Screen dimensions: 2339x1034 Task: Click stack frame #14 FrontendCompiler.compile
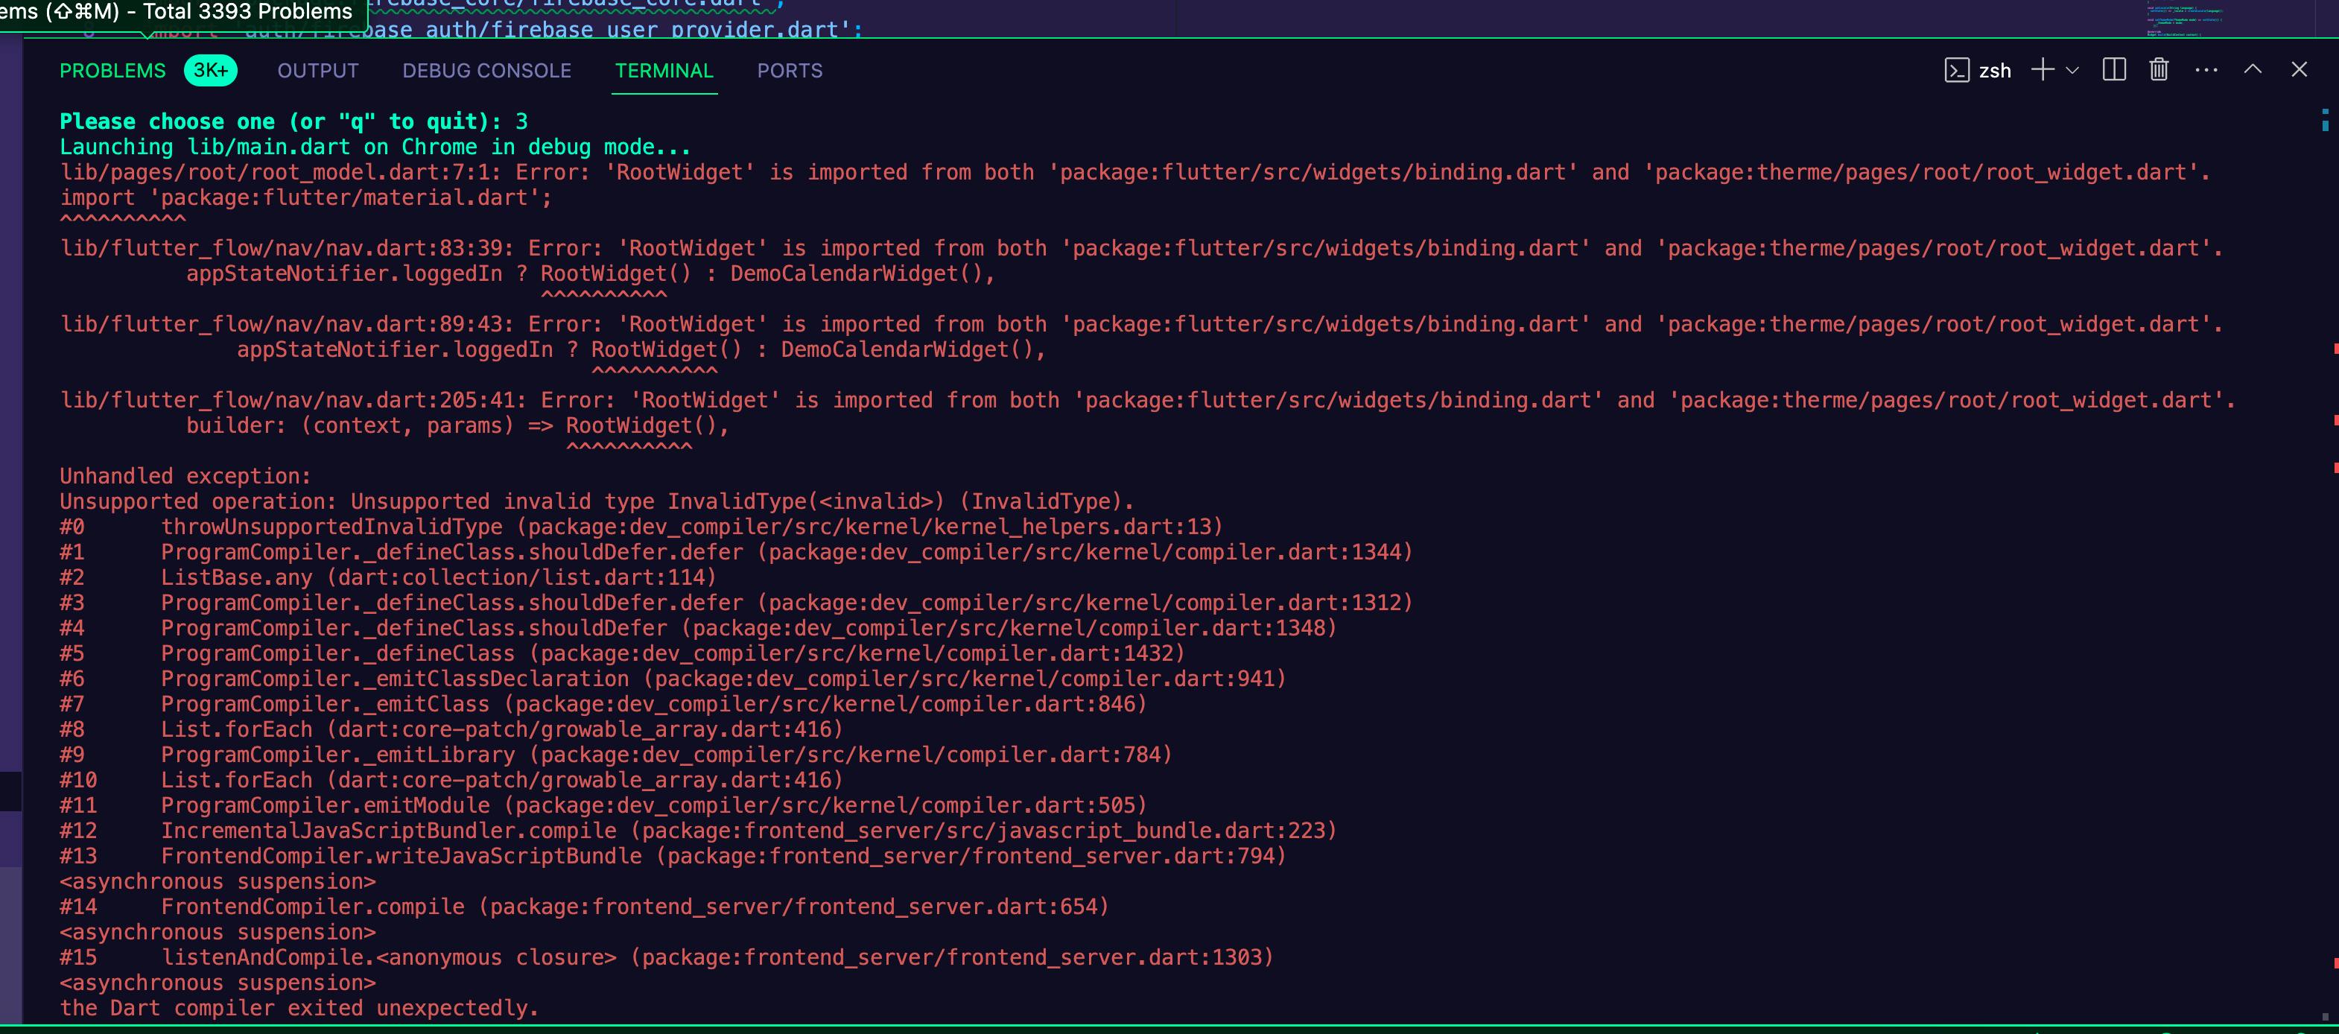click(584, 907)
